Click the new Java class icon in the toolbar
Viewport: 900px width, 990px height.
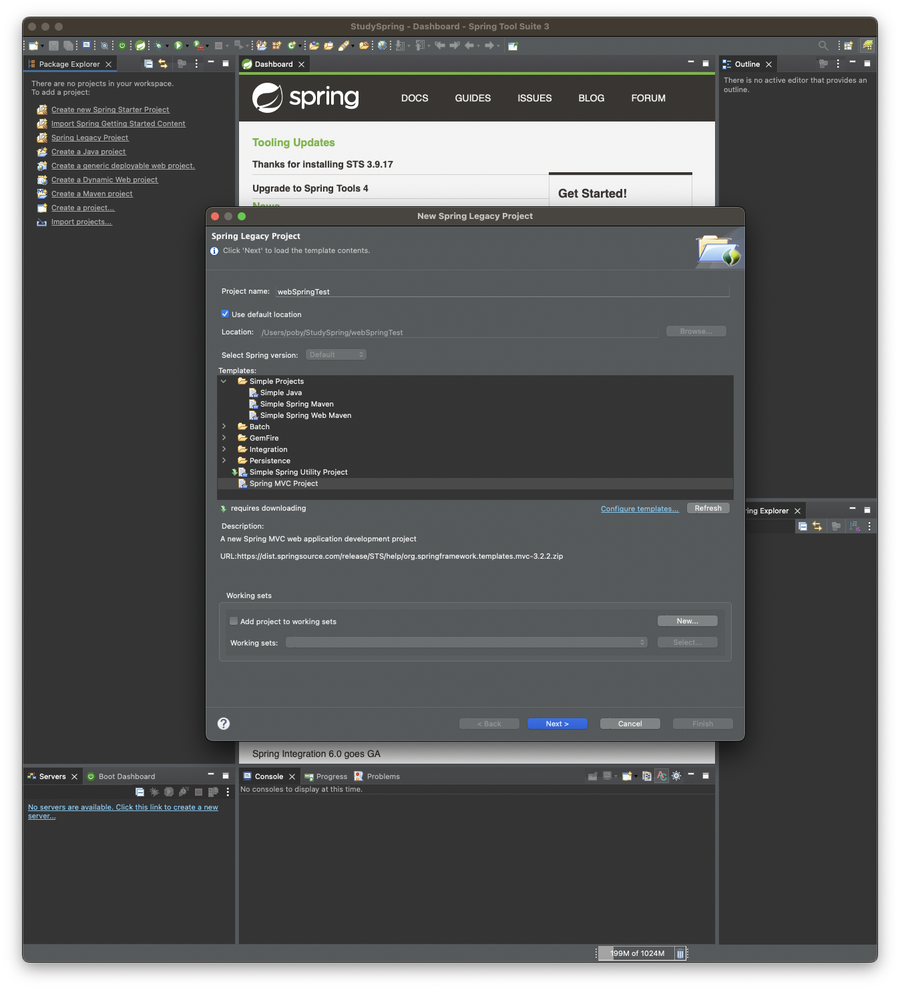pos(292,46)
